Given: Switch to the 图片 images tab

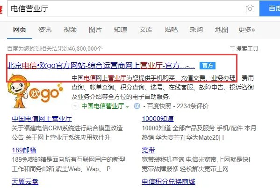Looking at the screenshot, I should (x=95, y=30).
